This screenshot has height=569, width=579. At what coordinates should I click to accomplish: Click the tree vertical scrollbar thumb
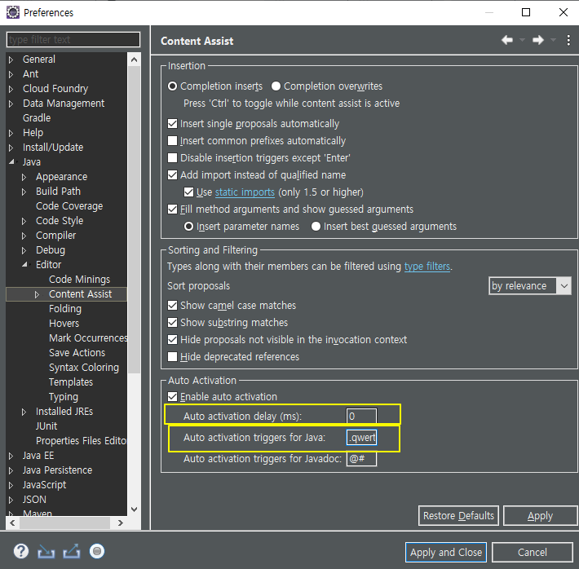click(x=135, y=219)
